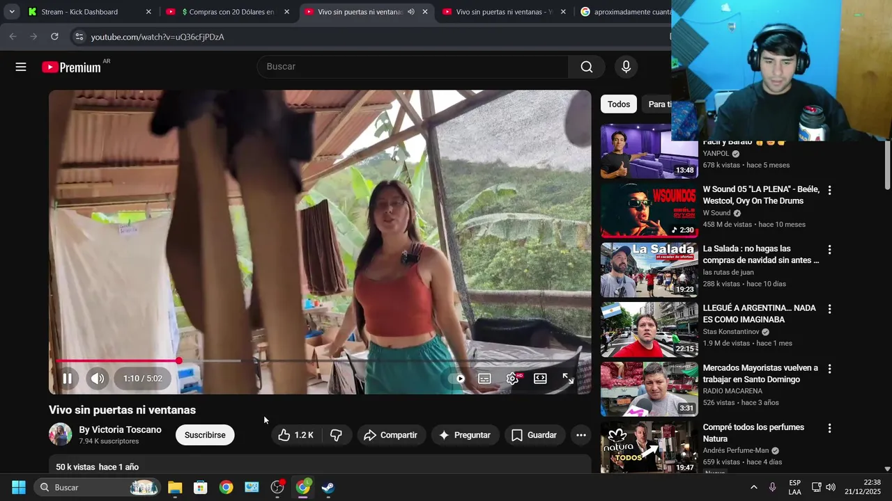Viewport: 892px width, 501px height.
Task: Start voice search with microphone icon
Action: 626,67
